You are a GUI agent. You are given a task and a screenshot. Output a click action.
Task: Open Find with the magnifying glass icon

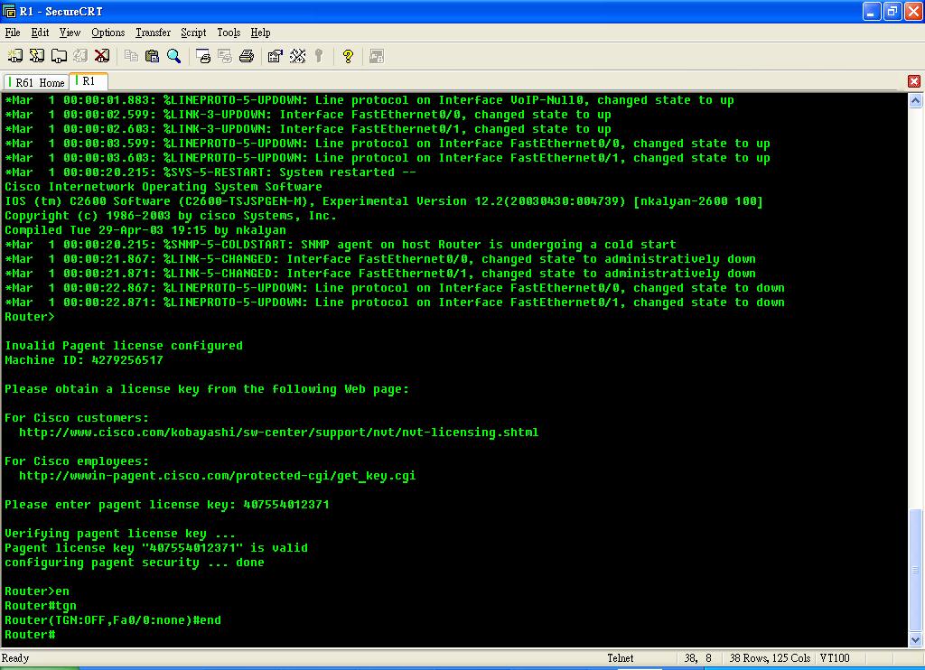point(174,56)
